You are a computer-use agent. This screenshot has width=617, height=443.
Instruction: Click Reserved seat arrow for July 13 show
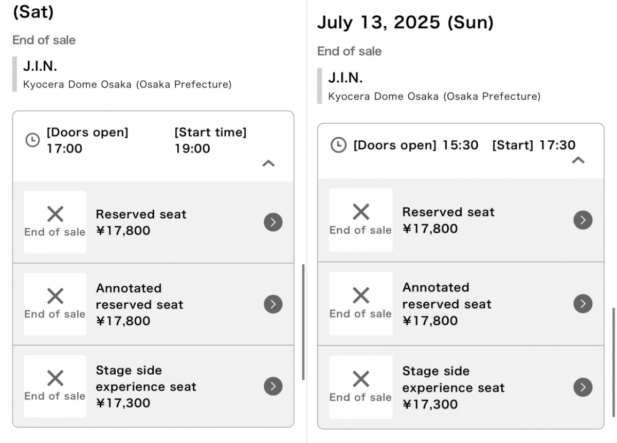[x=583, y=220]
